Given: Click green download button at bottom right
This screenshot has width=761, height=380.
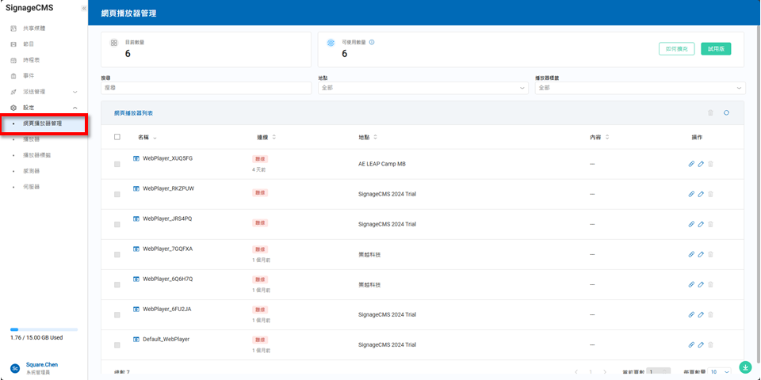Looking at the screenshot, I should [745, 367].
